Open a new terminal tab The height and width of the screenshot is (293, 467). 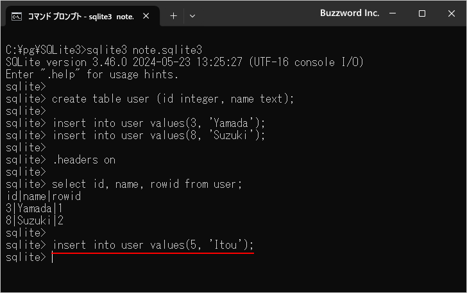tap(173, 16)
